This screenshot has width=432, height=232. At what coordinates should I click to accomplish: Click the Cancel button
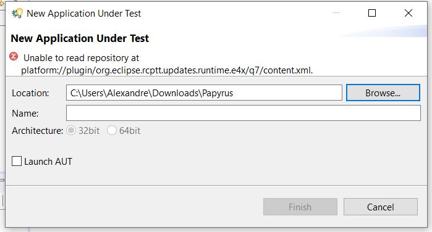(x=381, y=207)
